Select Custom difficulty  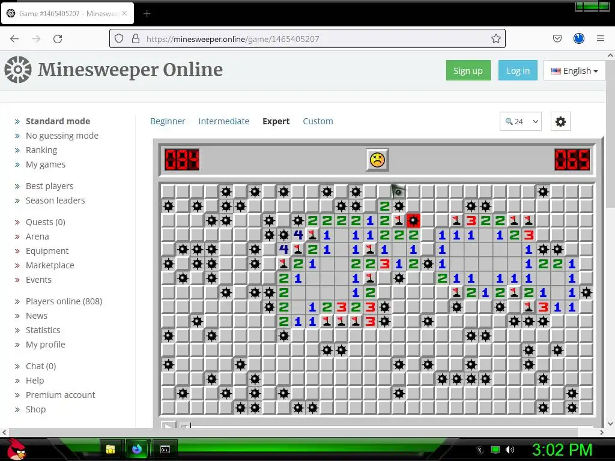318,121
